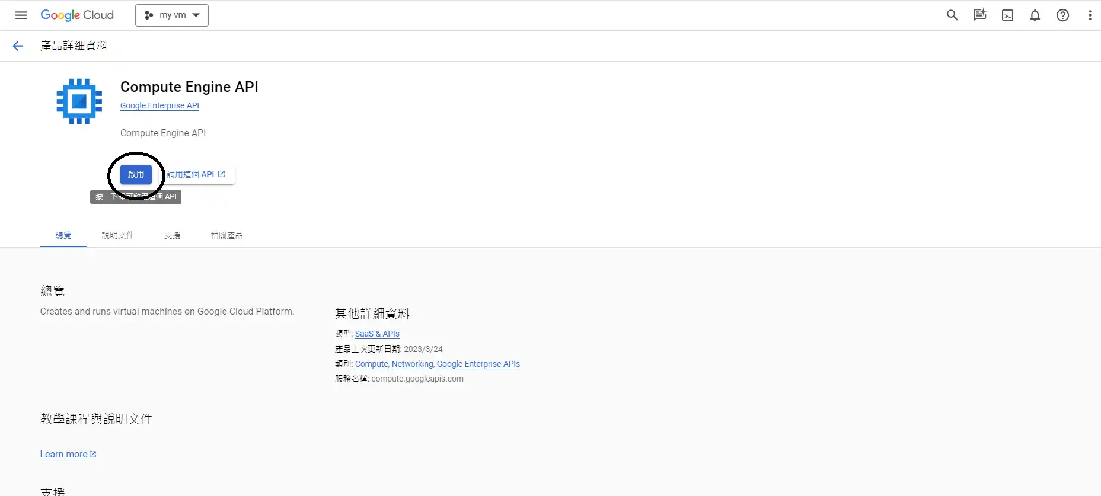Click the blue 啟用 enable button
This screenshot has width=1101, height=496.
[136, 174]
